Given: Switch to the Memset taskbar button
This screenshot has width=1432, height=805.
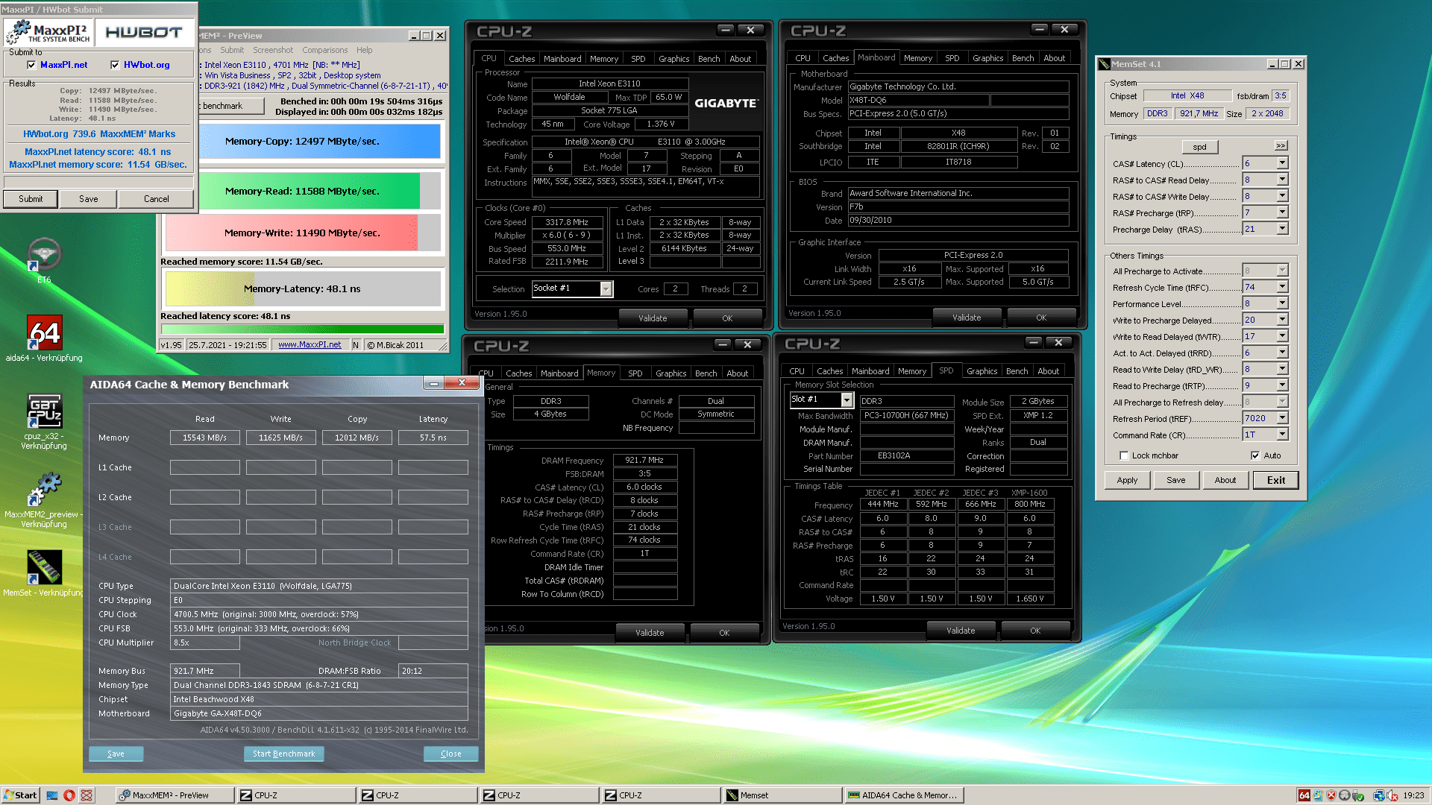Looking at the screenshot, I should [782, 795].
